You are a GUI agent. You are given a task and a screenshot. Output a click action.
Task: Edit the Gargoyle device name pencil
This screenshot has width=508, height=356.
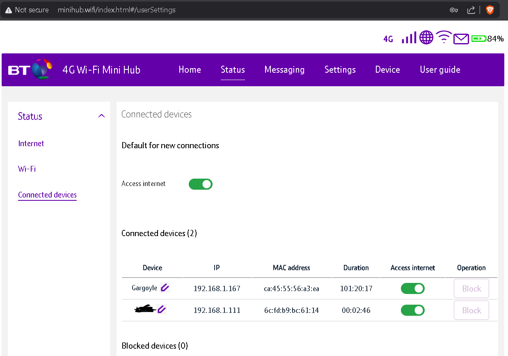click(x=165, y=287)
